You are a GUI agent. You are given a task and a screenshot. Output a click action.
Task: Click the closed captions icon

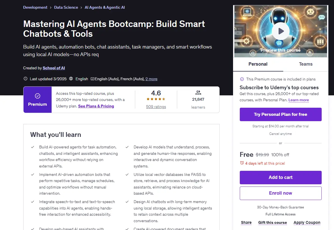coord(93,79)
